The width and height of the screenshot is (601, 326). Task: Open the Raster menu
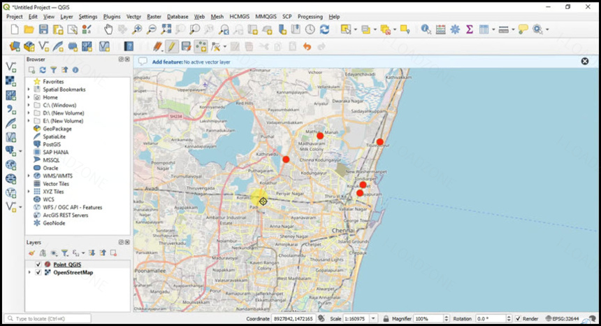(154, 17)
